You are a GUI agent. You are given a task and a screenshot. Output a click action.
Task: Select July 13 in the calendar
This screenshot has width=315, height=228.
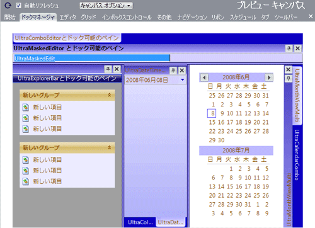click(212, 186)
